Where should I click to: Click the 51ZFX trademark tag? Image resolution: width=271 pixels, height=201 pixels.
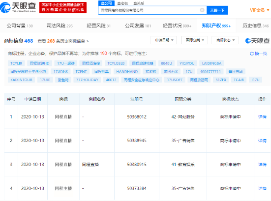[221, 80]
